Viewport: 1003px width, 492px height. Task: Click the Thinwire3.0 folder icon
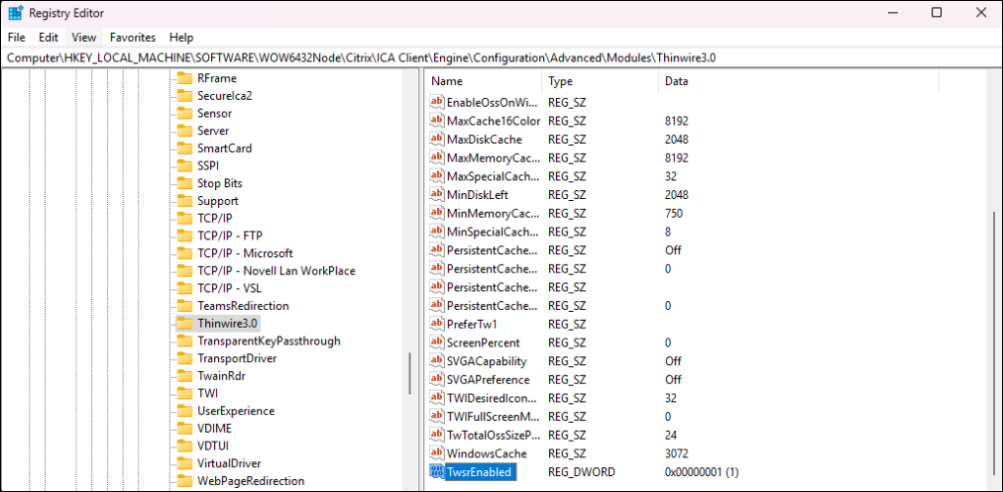185,324
